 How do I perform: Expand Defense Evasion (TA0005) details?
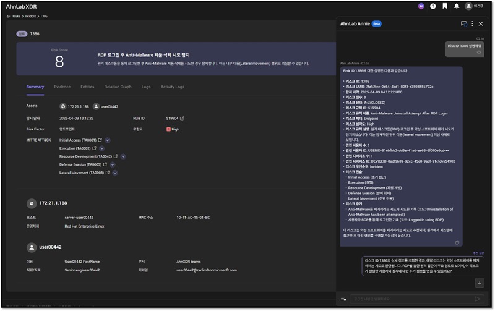pyautogui.click(x=113, y=164)
